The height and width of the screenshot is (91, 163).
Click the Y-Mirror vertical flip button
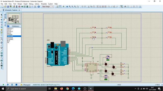click(x=5, y=25)
